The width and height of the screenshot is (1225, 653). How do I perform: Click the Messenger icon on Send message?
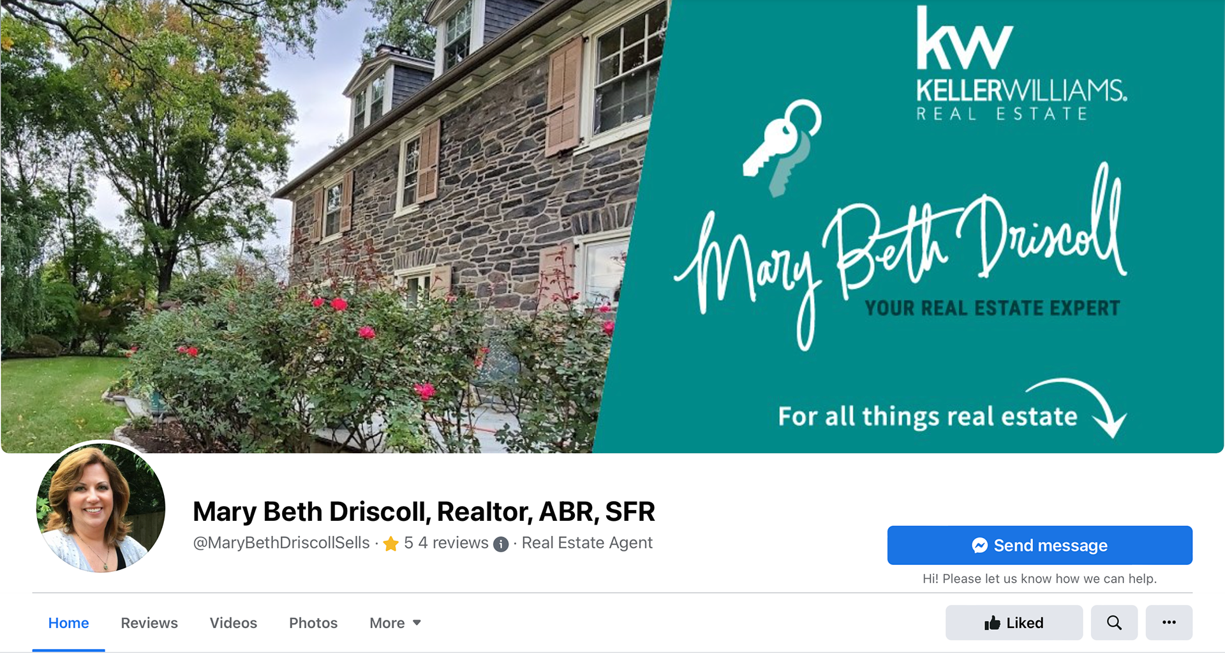(980, 545)
